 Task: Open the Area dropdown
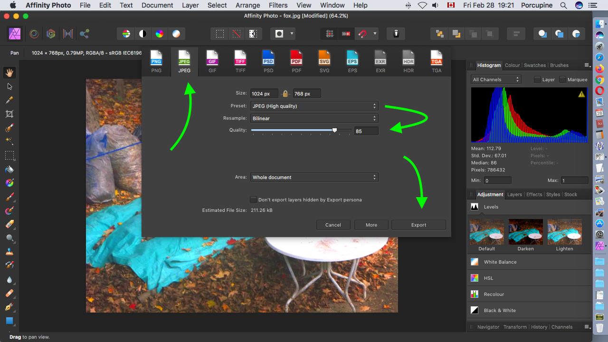[x=314, y=177]
